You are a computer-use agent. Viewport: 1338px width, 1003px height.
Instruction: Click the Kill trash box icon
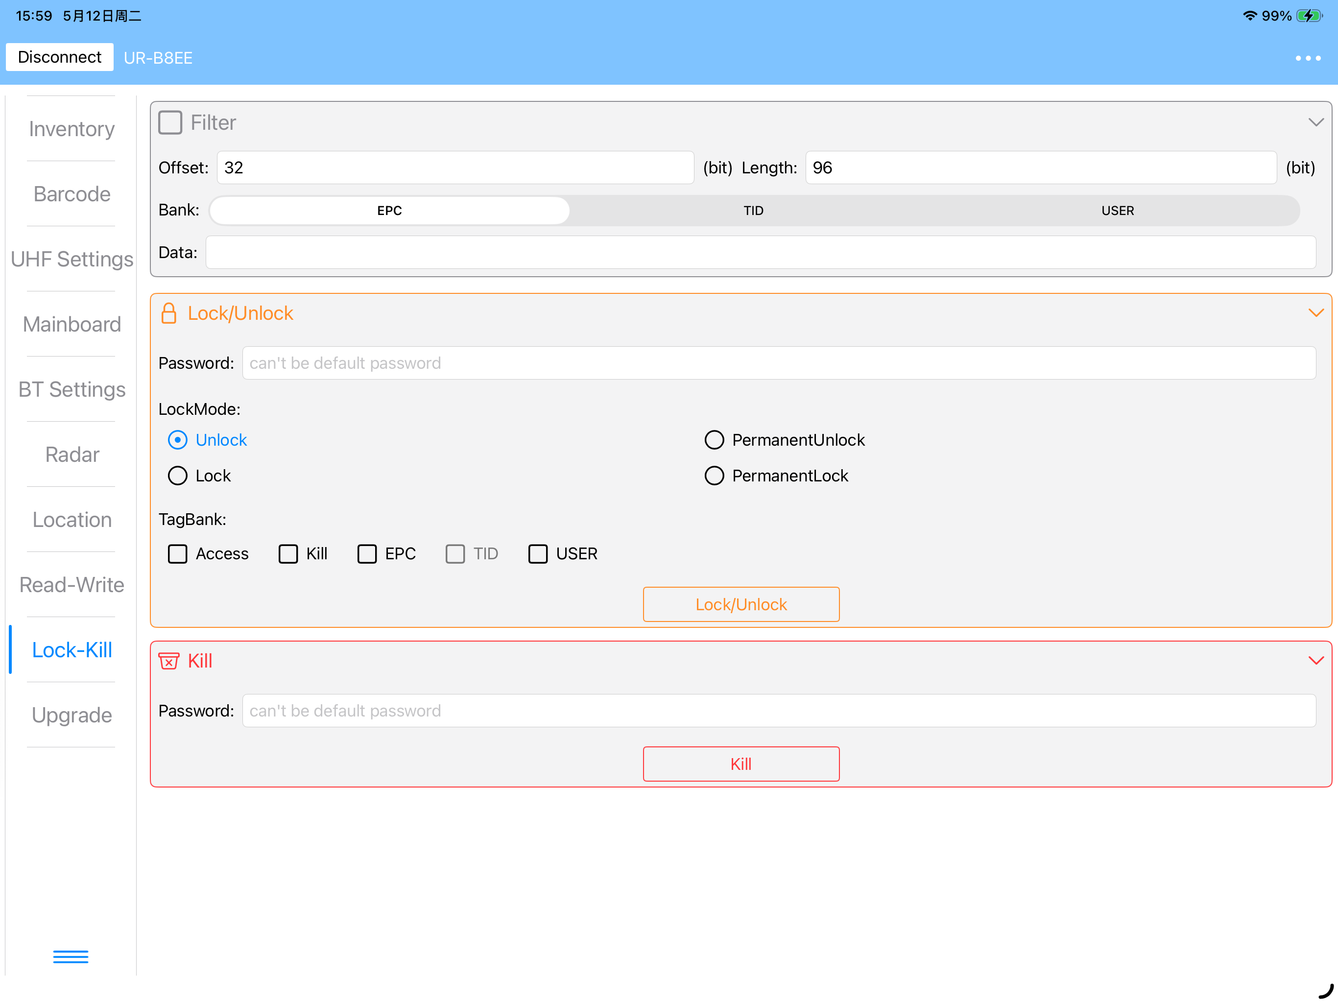point(169,661)
